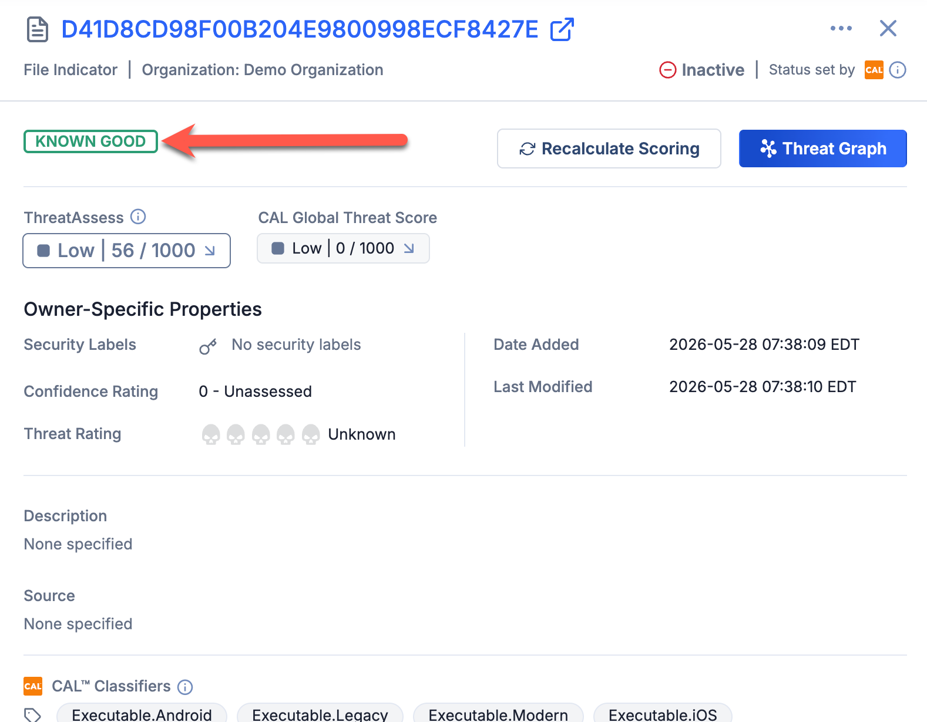Image resolution: width=927 pixels, height=722 pixels.
Task: Set Threat Rating to two skulls
Action: point(236,435)
